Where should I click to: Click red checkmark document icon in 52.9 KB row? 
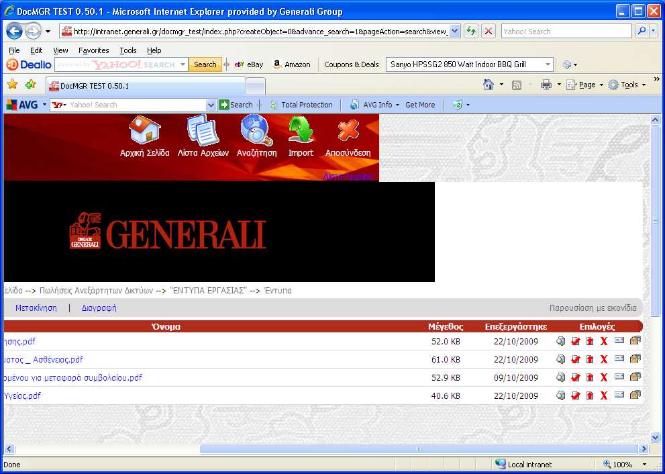click(576, 378)
